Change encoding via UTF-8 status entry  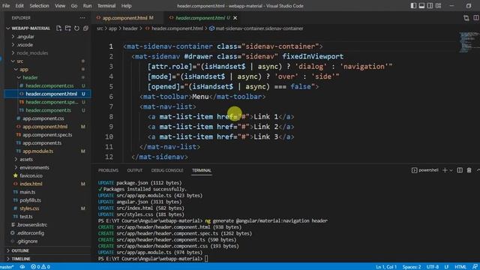coord(433,267)
